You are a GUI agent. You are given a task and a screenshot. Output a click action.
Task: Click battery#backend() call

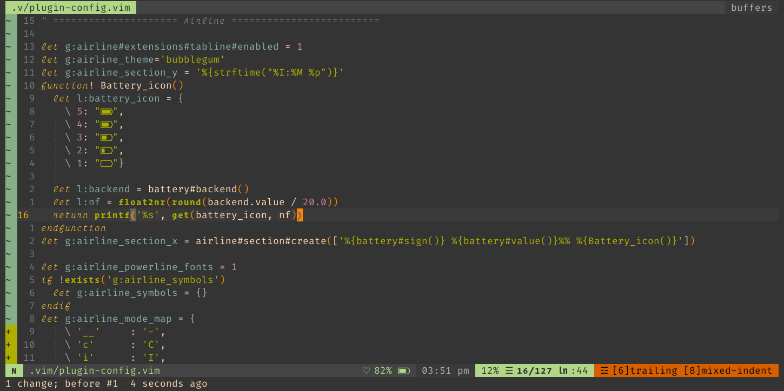click(x=198, y=189)
